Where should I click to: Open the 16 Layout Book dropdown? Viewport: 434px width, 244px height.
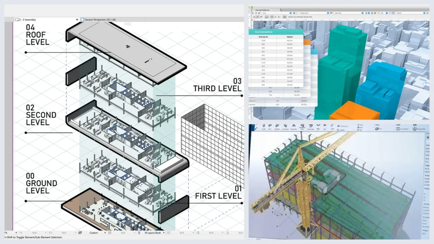point(153,233)
